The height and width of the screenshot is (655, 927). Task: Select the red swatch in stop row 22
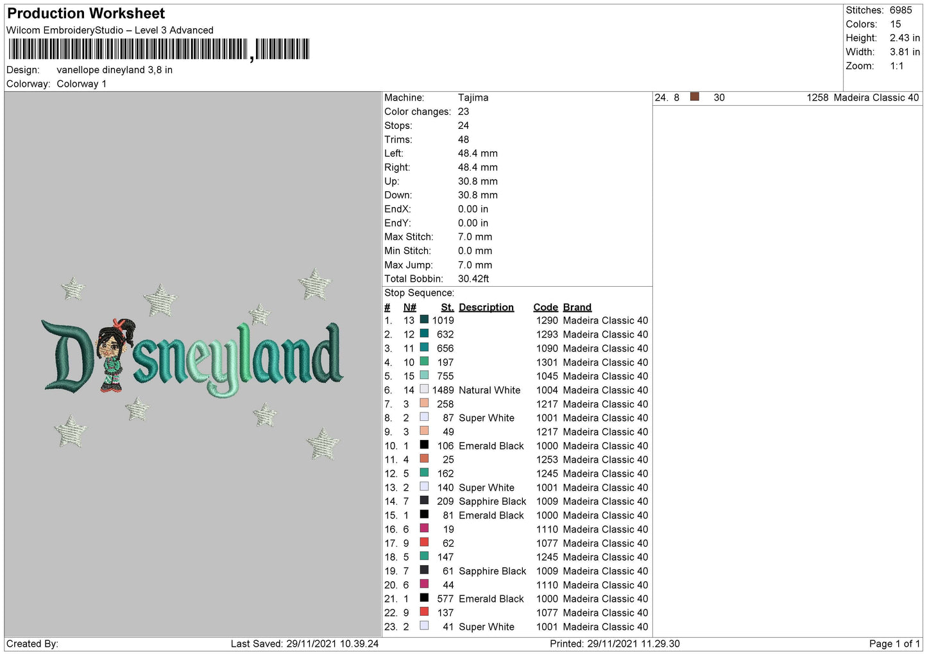pyautogui.click(x=424, y=611)
